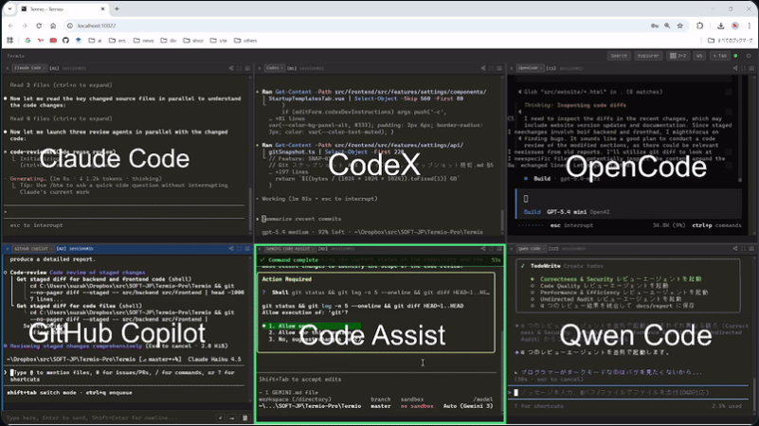Screen dimensions: 759x426
Task: Click the 'Code review of staged changes' link
Action: [98, 273]
